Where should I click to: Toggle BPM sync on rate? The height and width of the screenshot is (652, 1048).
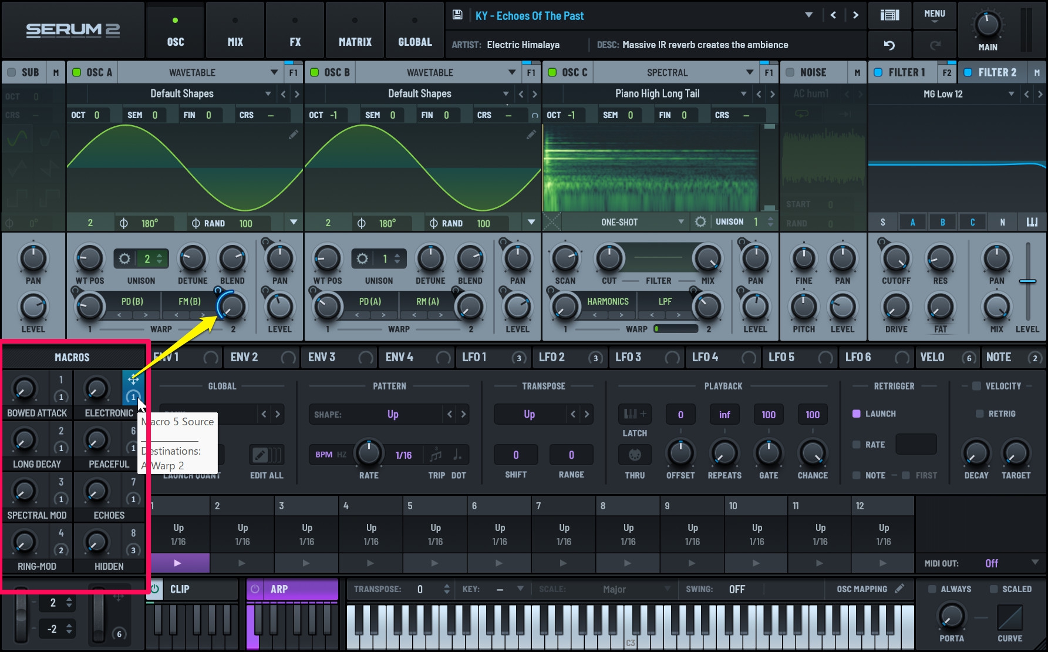324,455
